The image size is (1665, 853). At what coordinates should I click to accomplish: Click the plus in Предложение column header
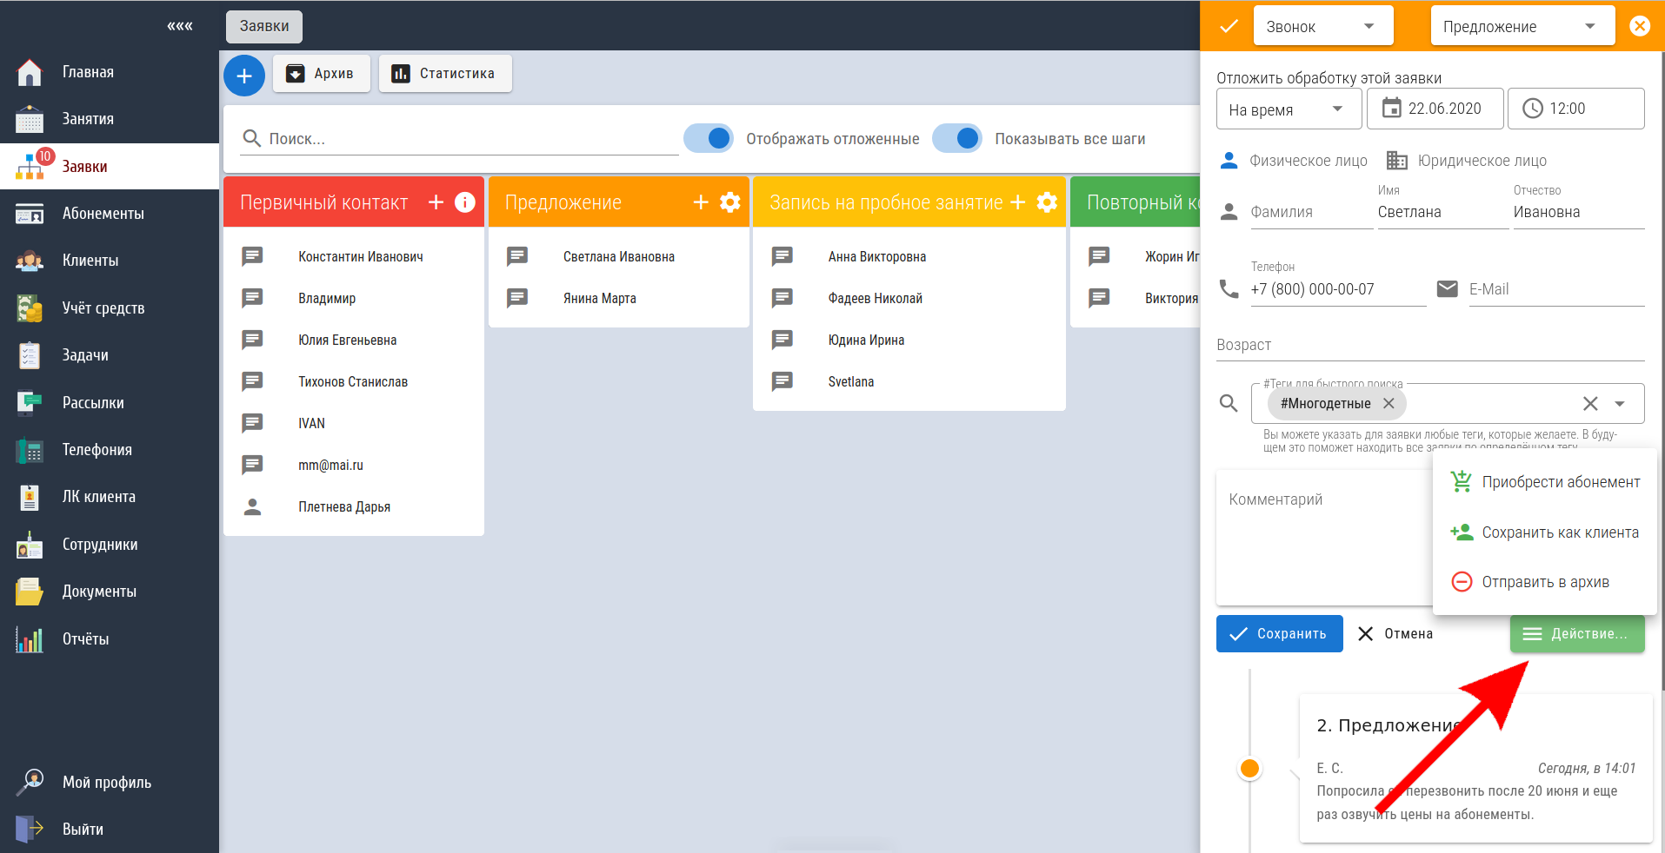tap(701, 202)
